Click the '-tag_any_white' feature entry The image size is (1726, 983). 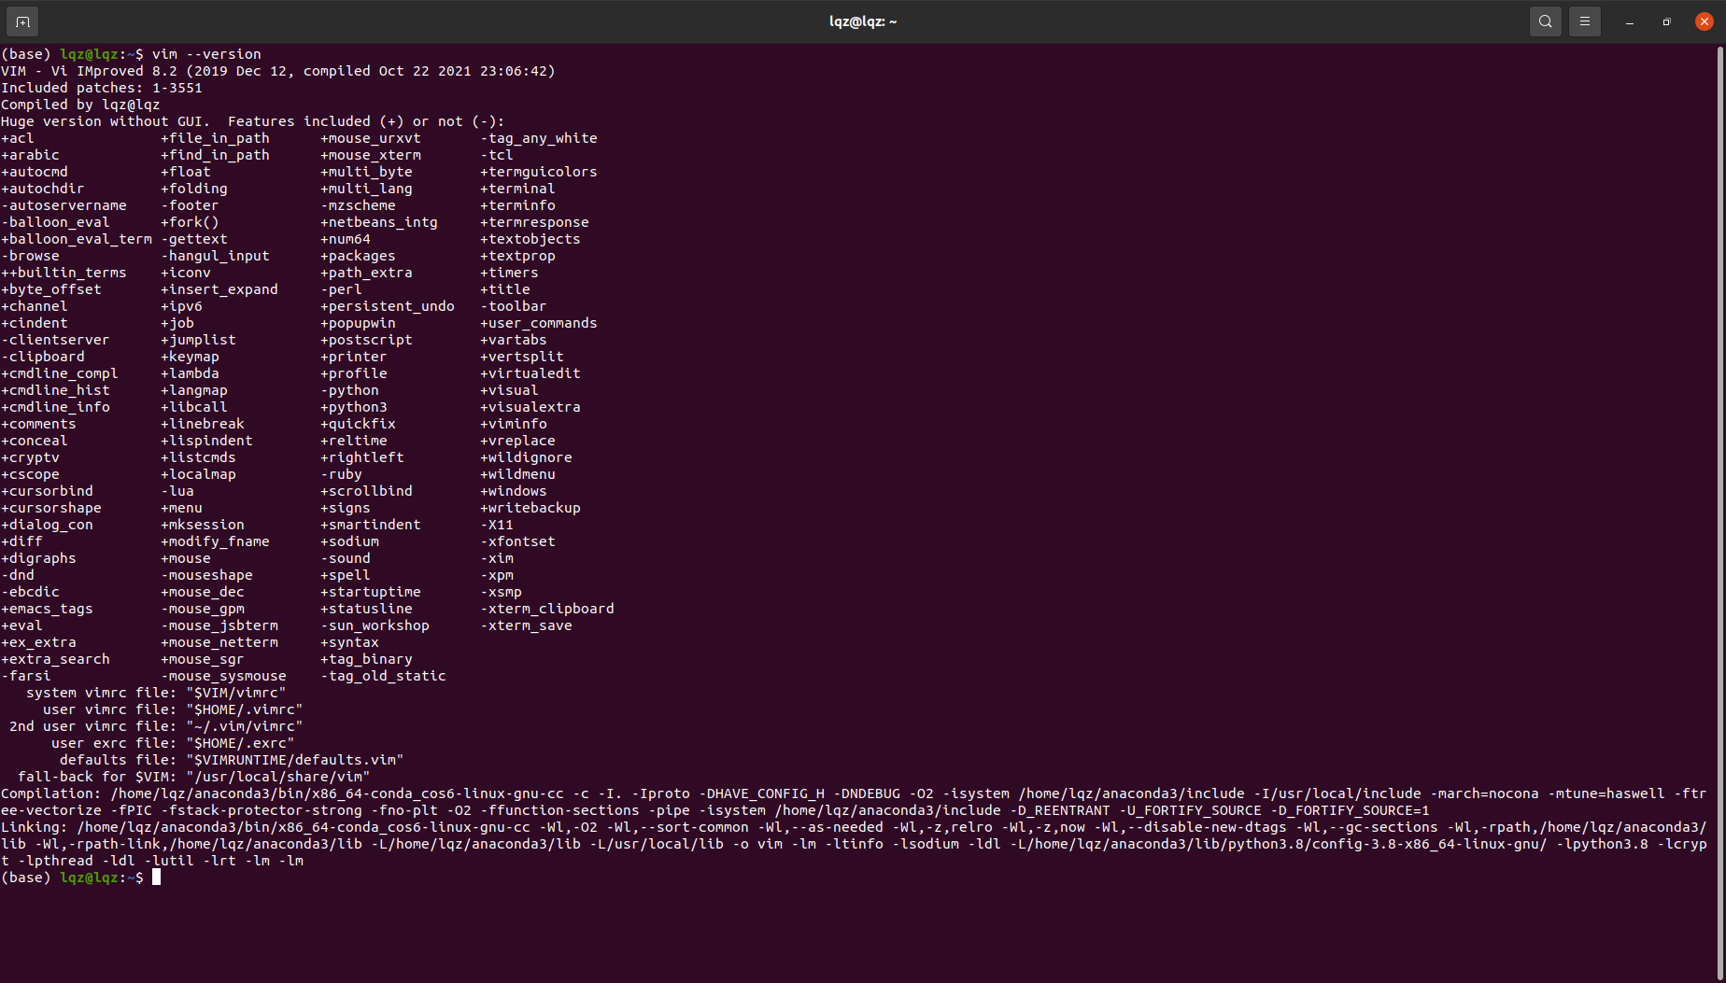(x=539, y=138)
